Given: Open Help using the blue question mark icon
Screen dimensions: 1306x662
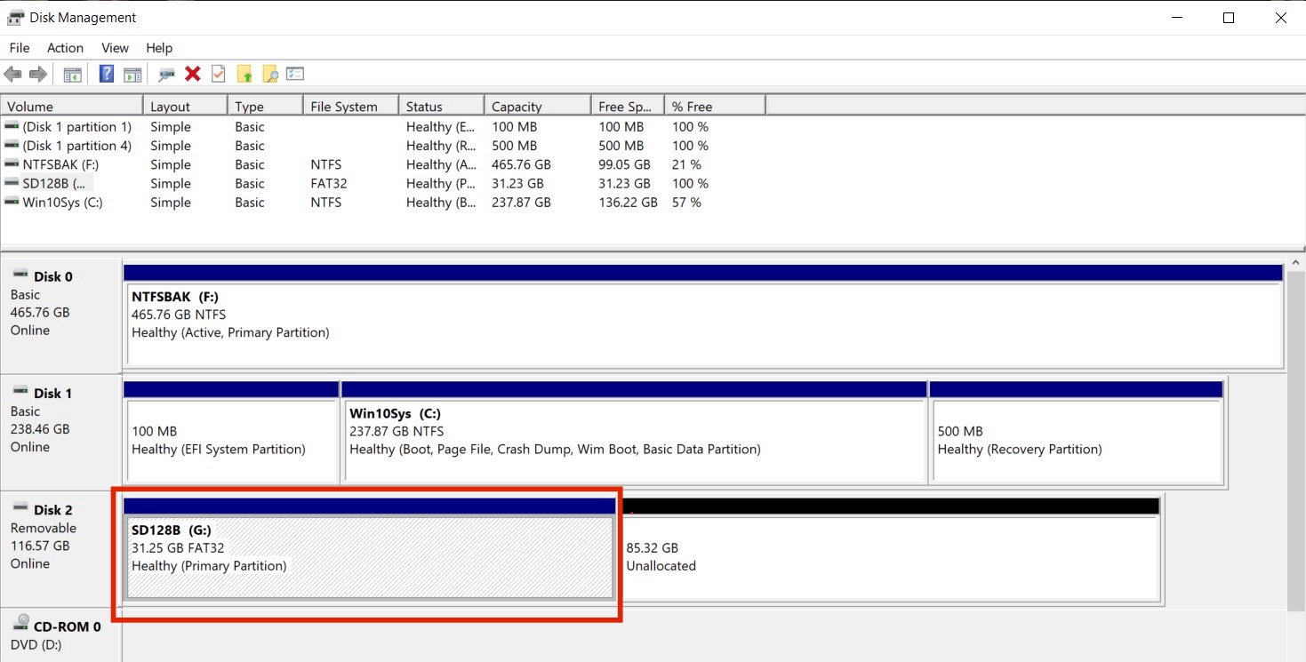Looking at the screenshot, I should 106,74.
